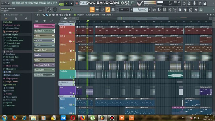Open the Channel rack icon

[x=164, y=10]
